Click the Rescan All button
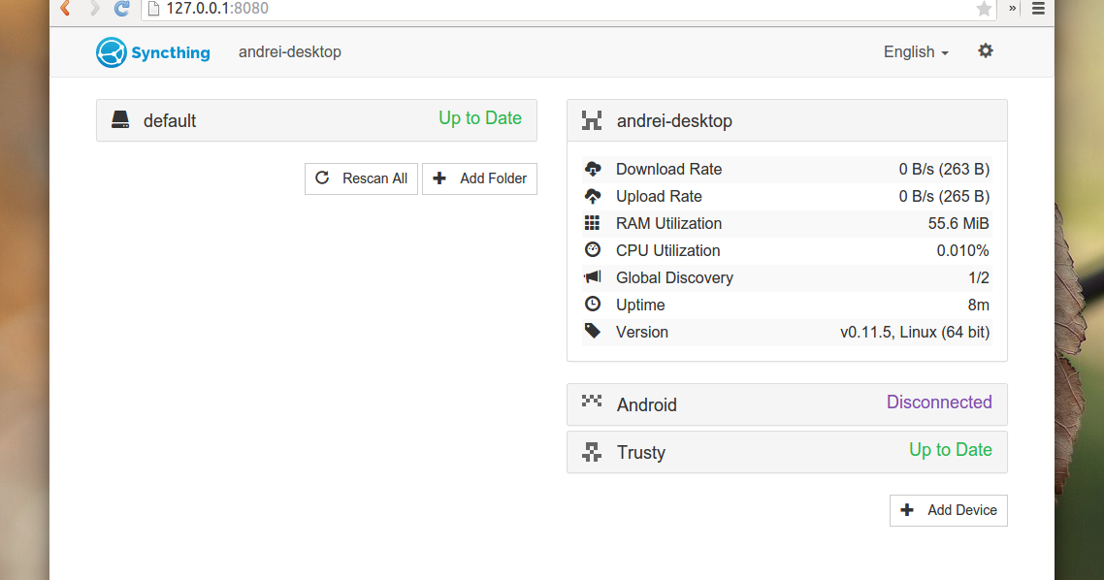Viewport: 1104px width, 580px height. tap(361, 178)
